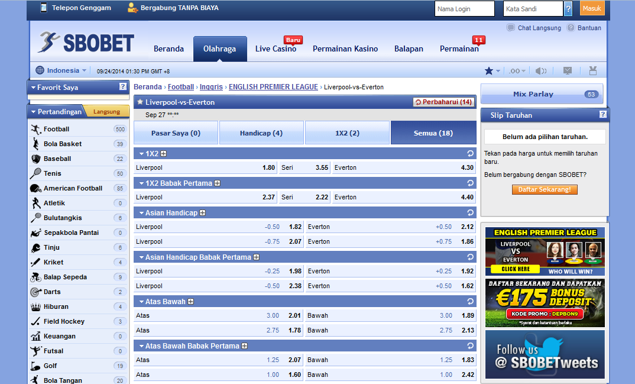Click the Masuk login button

(x=592, y=8)
